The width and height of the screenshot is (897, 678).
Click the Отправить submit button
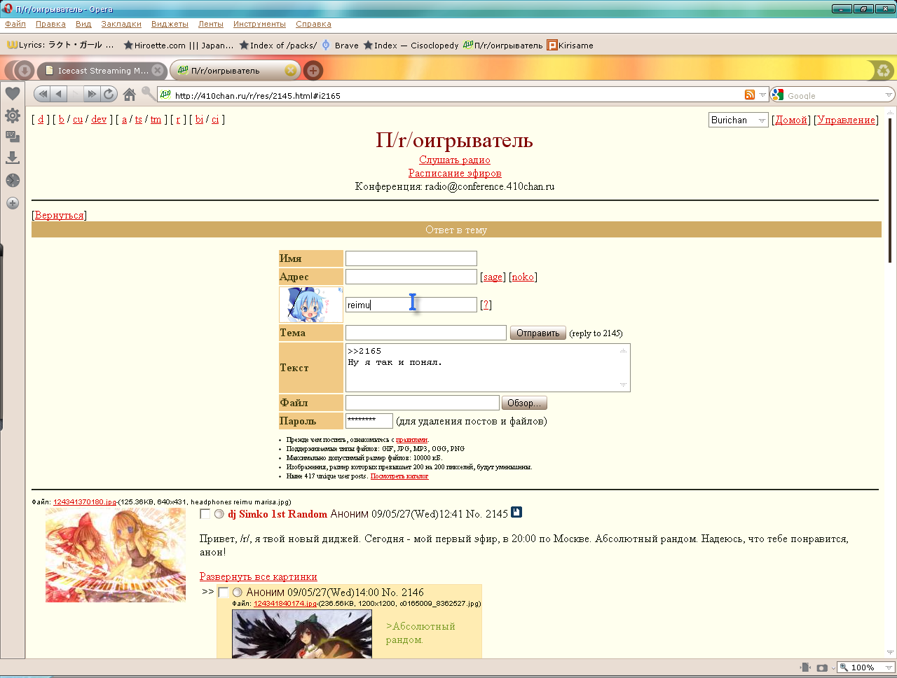(x=537, y=333)
